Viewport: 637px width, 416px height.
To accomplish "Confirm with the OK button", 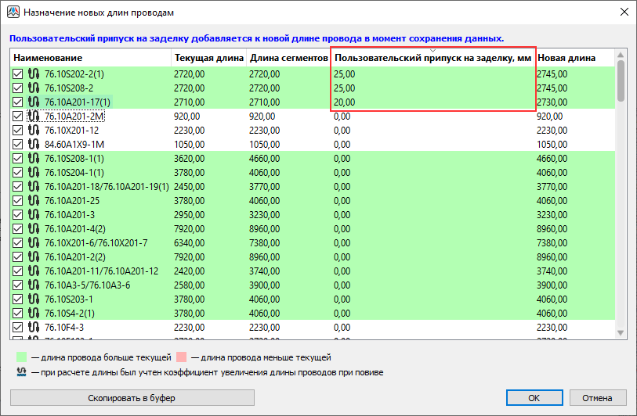I will click(x=534, y=397).
